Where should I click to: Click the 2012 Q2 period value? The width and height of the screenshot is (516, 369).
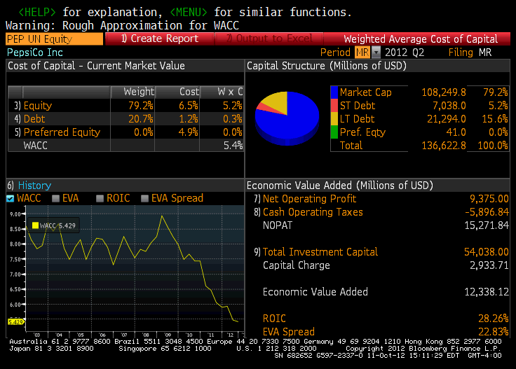pos(405,53)
